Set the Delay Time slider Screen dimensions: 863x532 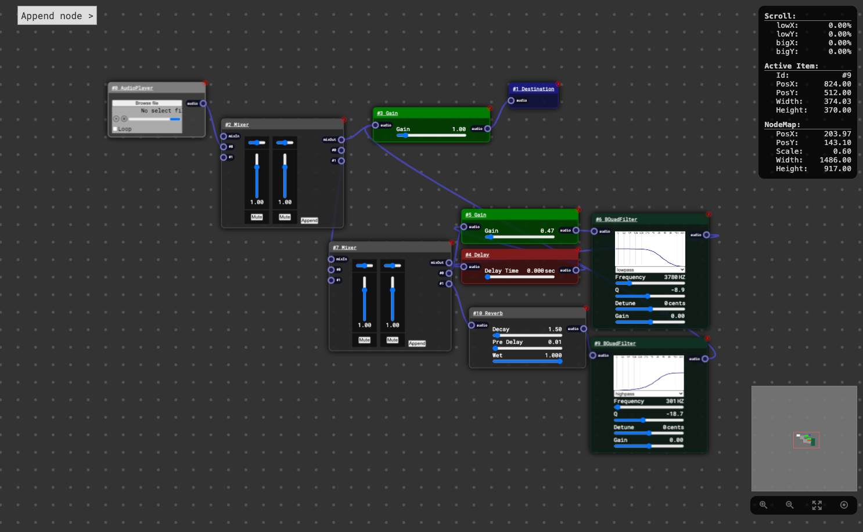(x=519, y=277)
